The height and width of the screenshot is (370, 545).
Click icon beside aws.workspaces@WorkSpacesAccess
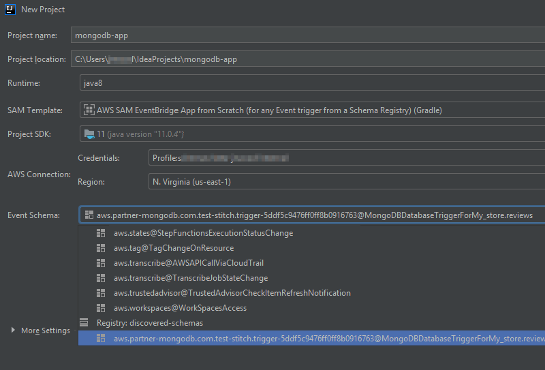(x=101, y=308)
